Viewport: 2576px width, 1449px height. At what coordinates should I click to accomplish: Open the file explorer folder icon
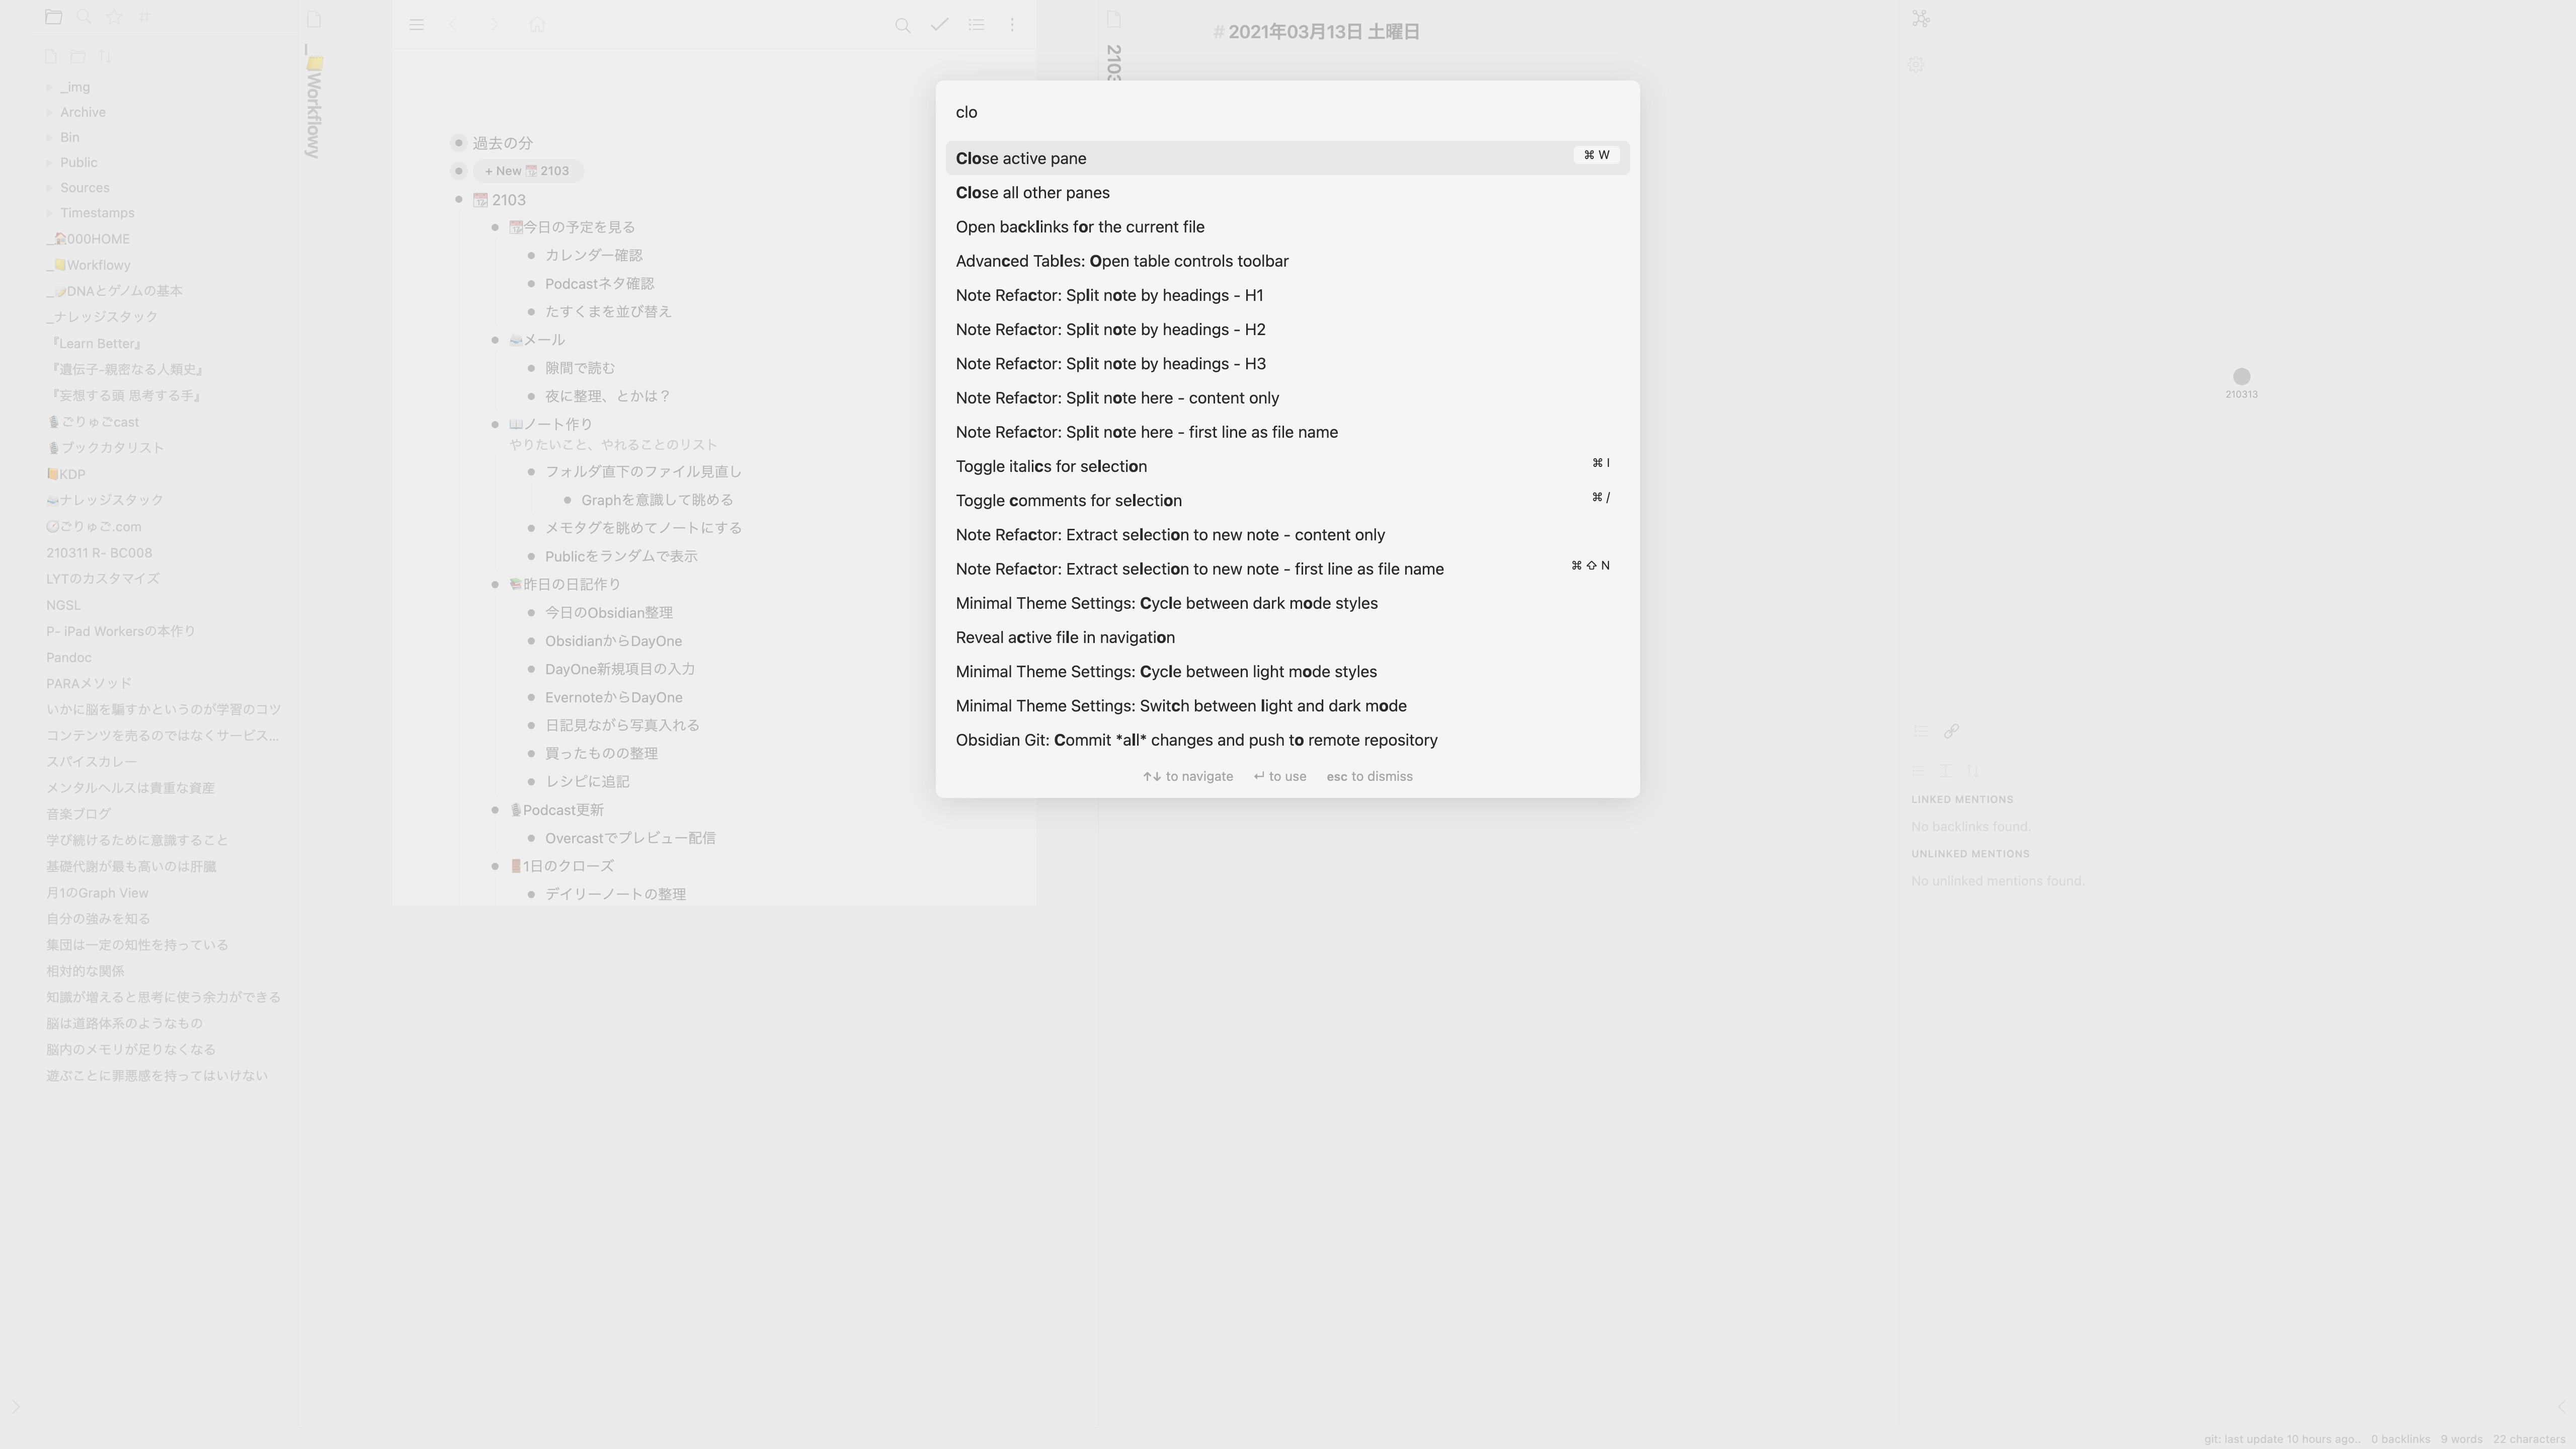(53, 17)
